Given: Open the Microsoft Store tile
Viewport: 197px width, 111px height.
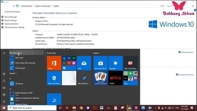Looking at the screenshot, I should (x=101, y=63).
